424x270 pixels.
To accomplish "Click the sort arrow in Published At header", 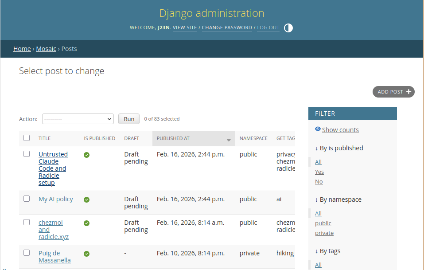I will (229, 140).
